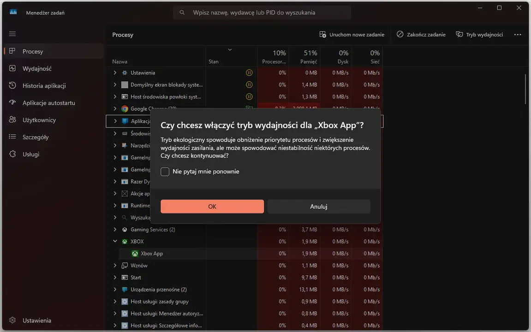Screen dimensions: 531x332
Task: Expand the Wznów process row
Action: (115, 266)
